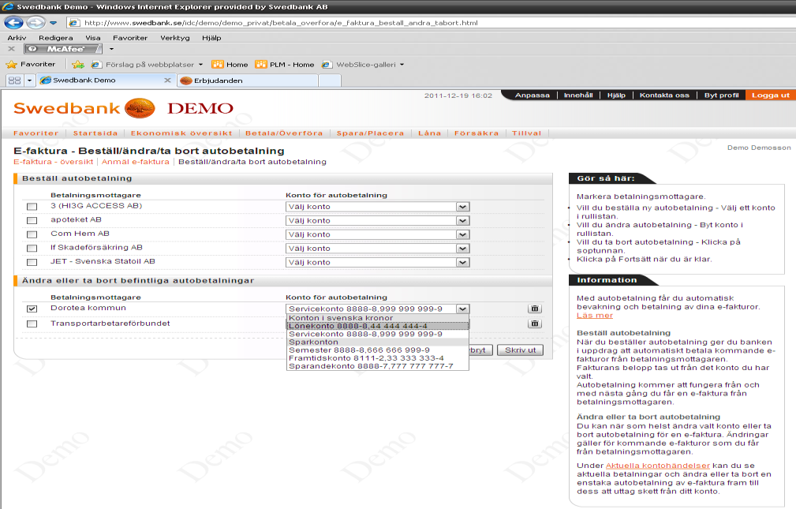
Task: Open the Arkiv menu
Action: (17, 38)
